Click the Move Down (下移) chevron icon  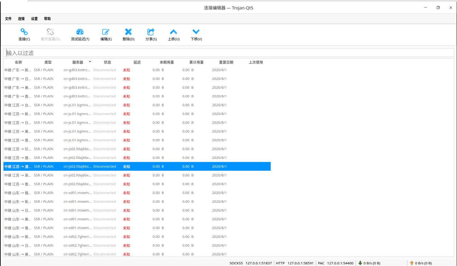[x=196, y=32]
